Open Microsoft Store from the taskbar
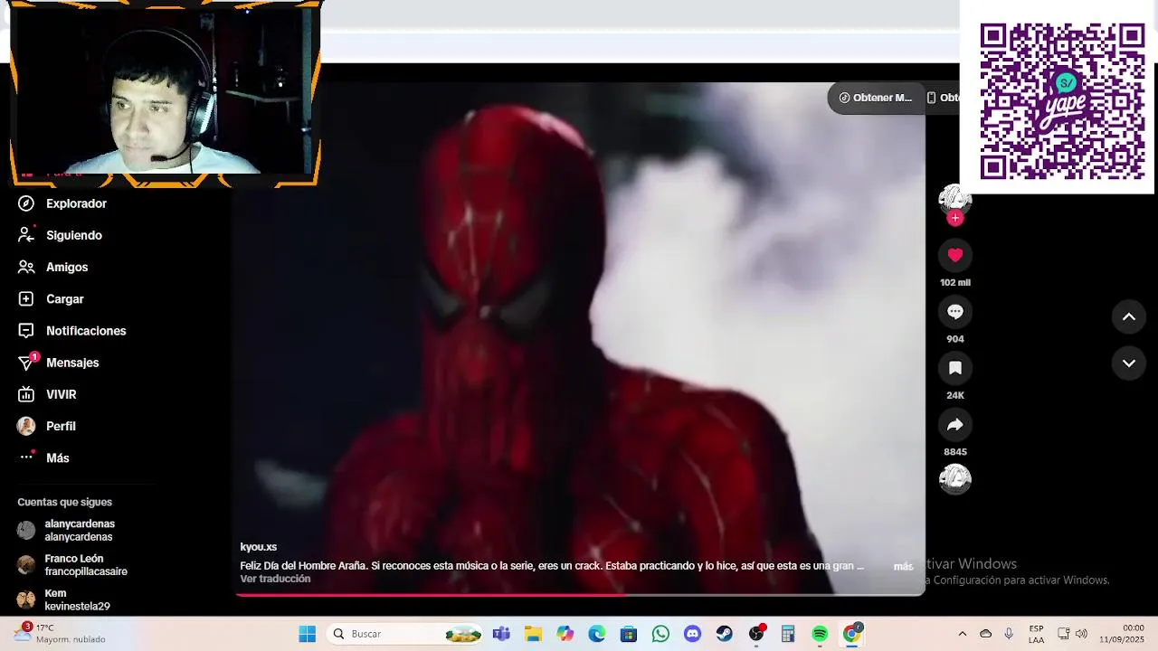This screenshot has width=1158, height=651. [629, 634]
